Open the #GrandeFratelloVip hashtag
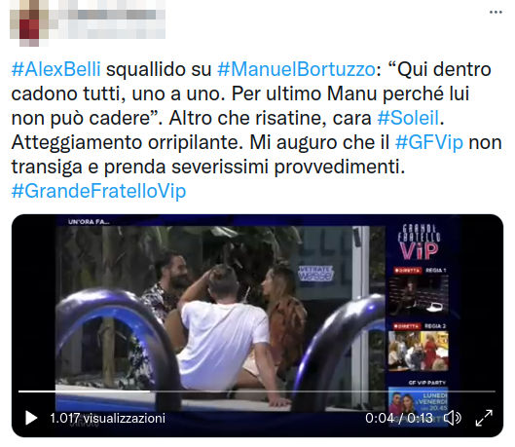Image resolution: width=515 pixels, height=447 pixels. tap(98, 191)
